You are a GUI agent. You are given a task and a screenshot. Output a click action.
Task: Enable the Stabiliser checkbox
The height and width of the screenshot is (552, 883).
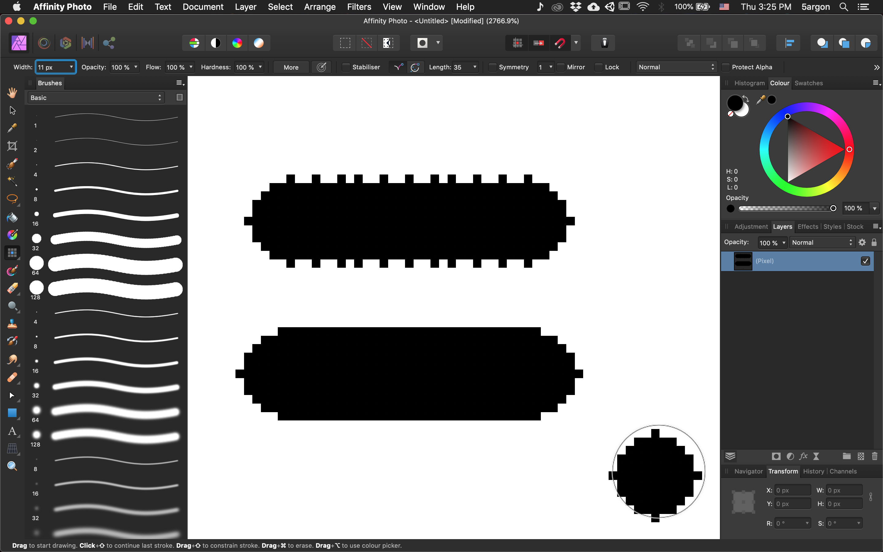[x=346, y=67]
